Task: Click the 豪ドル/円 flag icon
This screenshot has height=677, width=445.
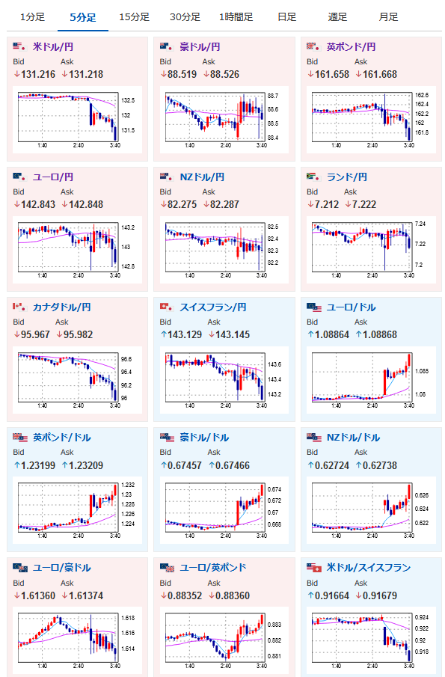Action: tap(167, 46)
